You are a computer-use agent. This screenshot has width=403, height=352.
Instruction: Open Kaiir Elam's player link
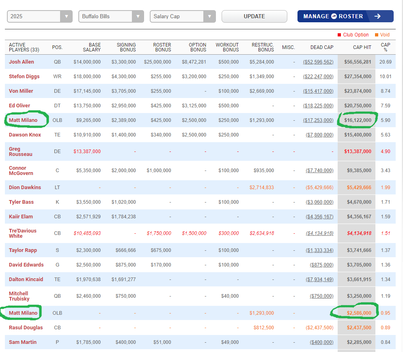coord(21,217)
